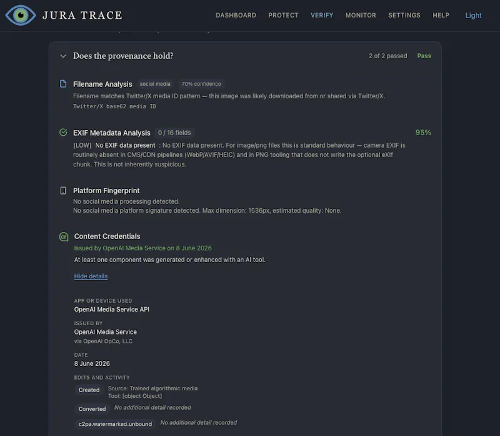Click the '8 June 2026' date value

[92, 363]
